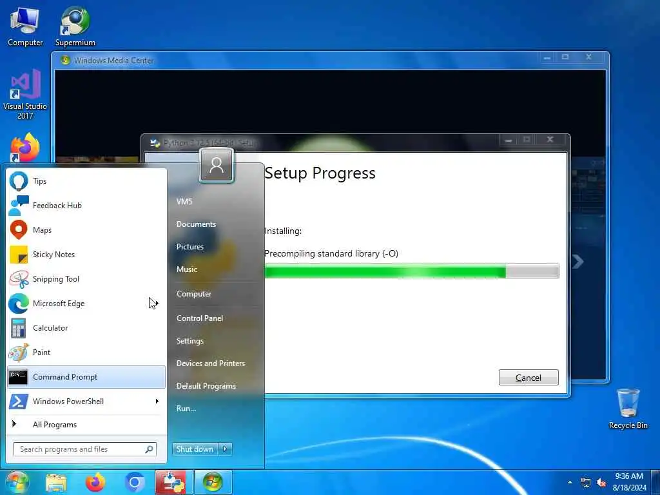
Task: Click the Windows Start orb
Action: click(17, 482)
